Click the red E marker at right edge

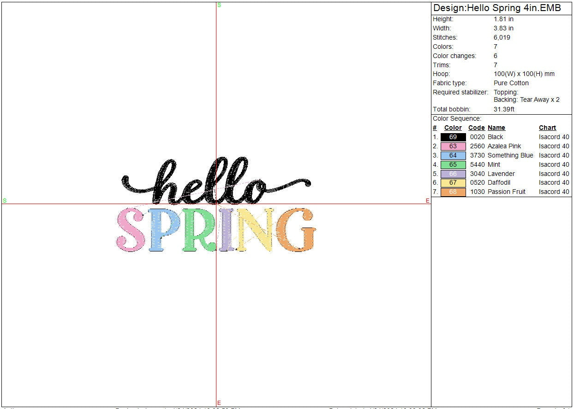click(427, 201)
